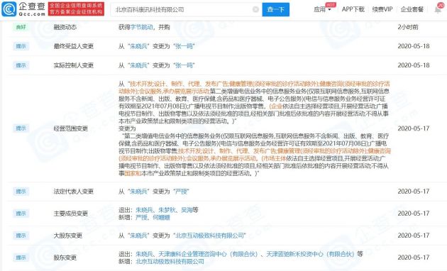Viewport: 447px width, 271px height.
Task: Click 提示 tag in 法定代表人变更 row
Action: (x=21, y=192)
